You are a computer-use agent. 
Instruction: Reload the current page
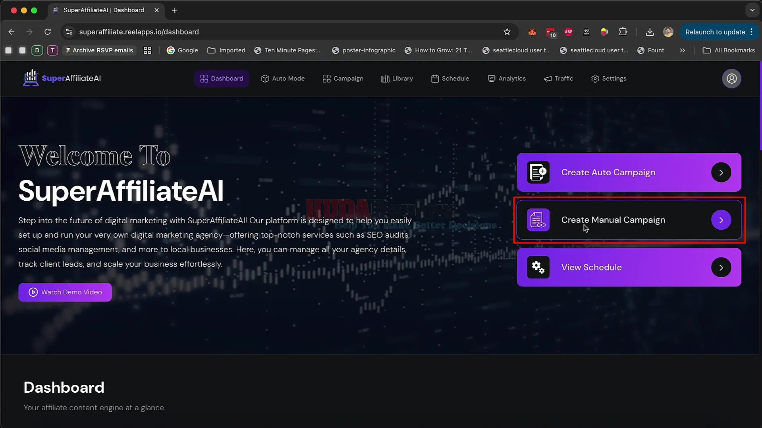[x=48, y=32]
